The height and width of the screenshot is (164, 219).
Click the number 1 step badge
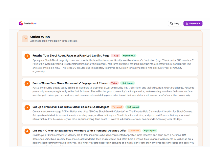(x=27, y=56)
